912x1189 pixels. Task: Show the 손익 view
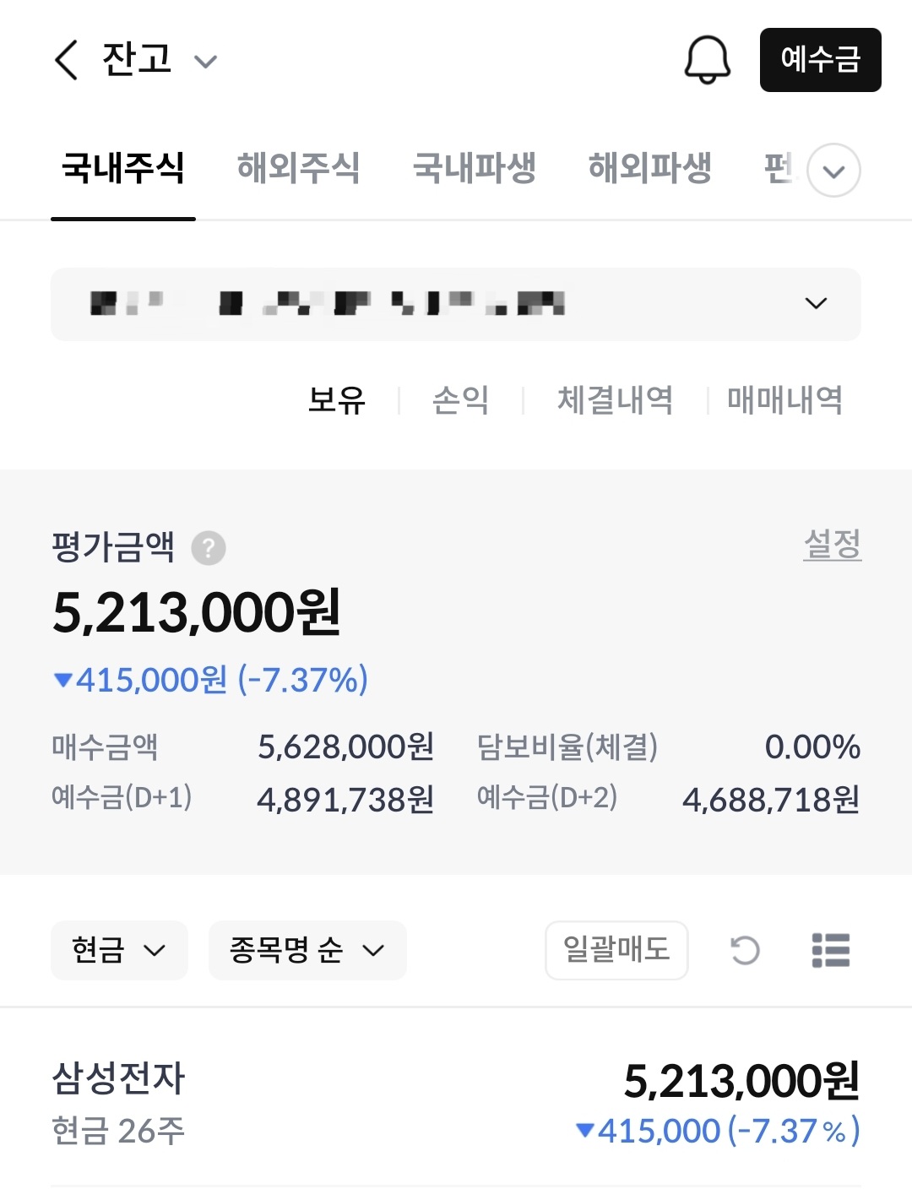point(460,399)
